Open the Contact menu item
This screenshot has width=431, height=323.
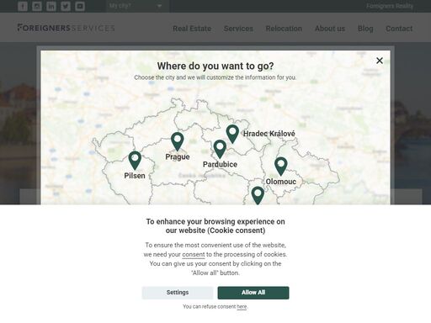[x=399, y=29]
